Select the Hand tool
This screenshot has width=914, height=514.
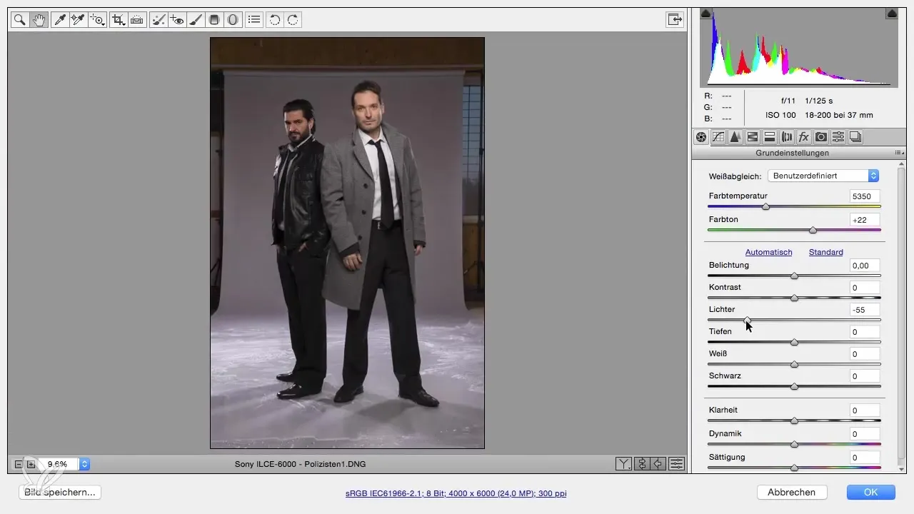[x=39, y=20]
